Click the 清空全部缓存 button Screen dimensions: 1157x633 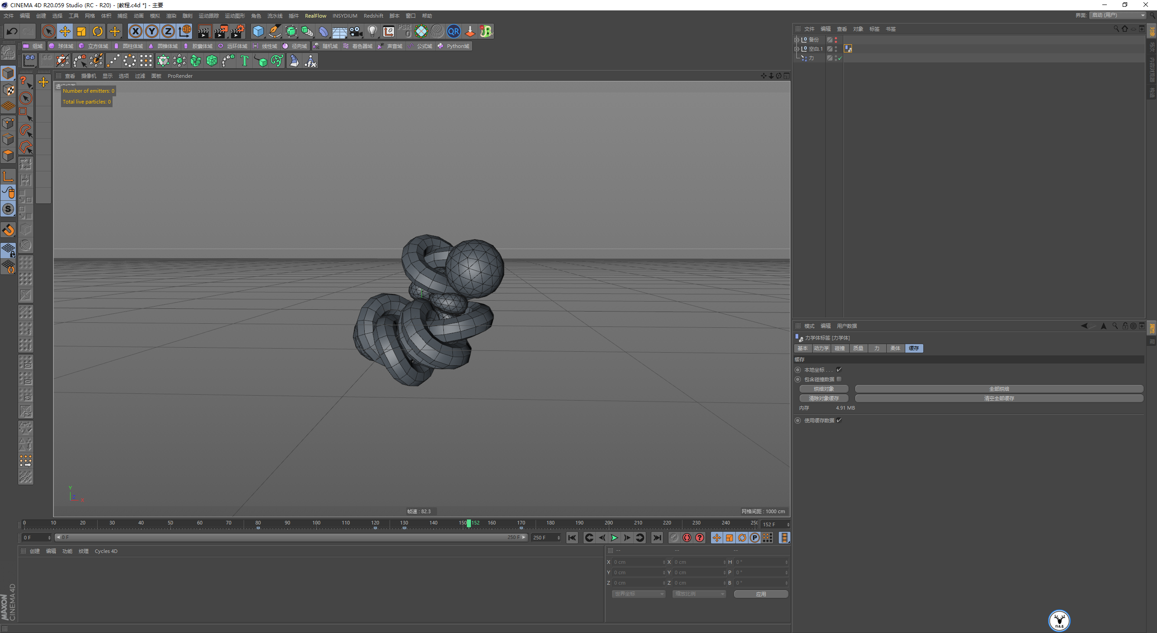pos(999,398)
